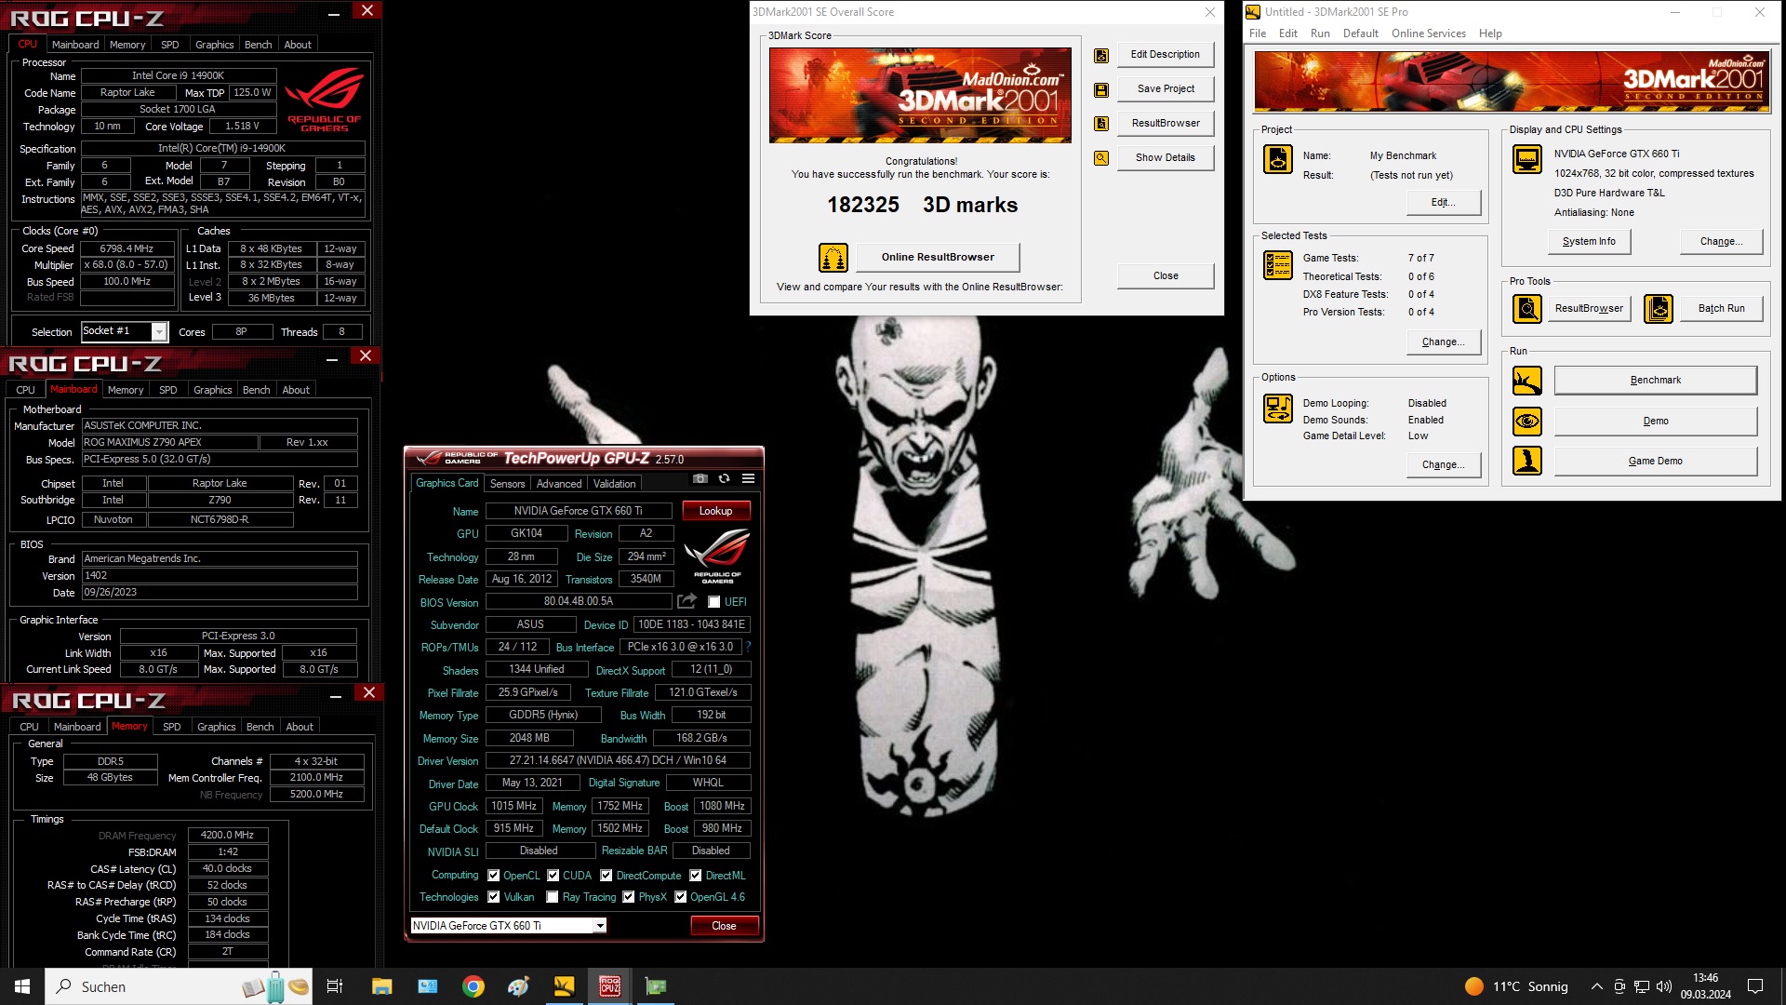Toggle the OpenGL 4.6 checkbox
The height and width of the screenshot is (1005, 1786).
pyautogui.click(x=681, y=897)
